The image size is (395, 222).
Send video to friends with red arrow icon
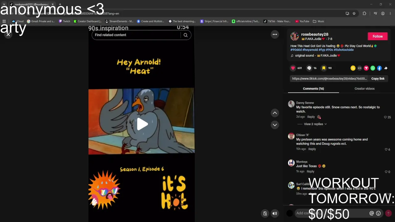coord(366,68)
